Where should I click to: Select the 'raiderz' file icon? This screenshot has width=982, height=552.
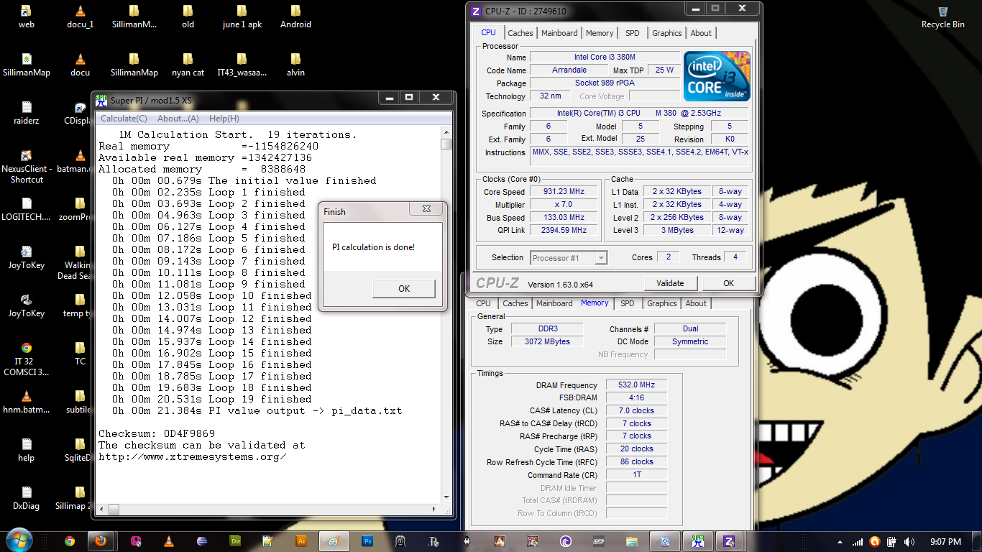[x=27, y=114]
